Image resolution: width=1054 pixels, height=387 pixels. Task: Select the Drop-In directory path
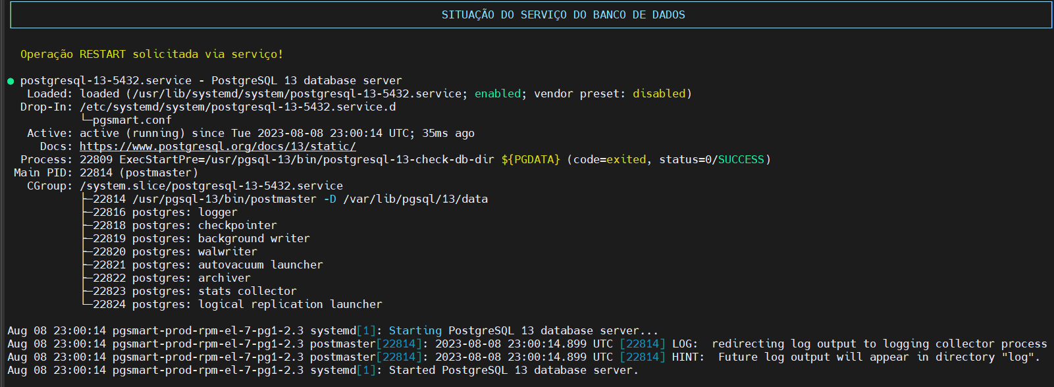(238, 107)
